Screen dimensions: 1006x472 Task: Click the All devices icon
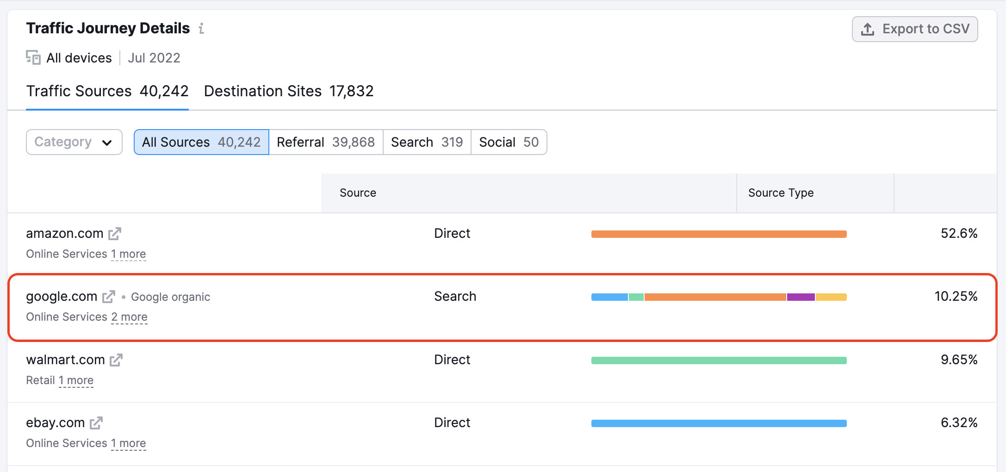point(33,57)
